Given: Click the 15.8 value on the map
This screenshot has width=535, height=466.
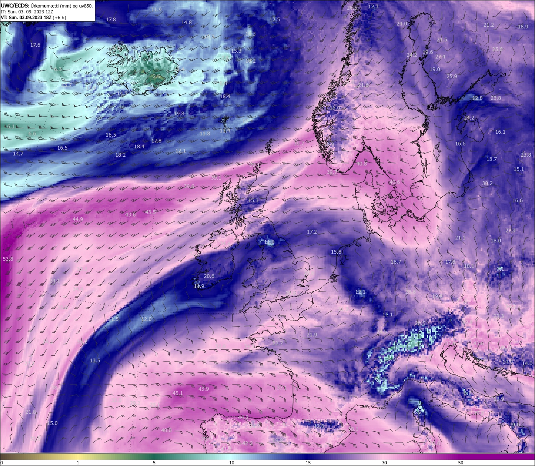Looking at the screenshot, I should coord(336,252).
